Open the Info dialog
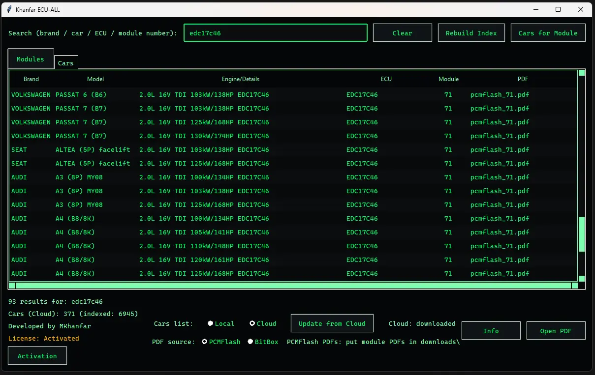 (x=491, y=330)
